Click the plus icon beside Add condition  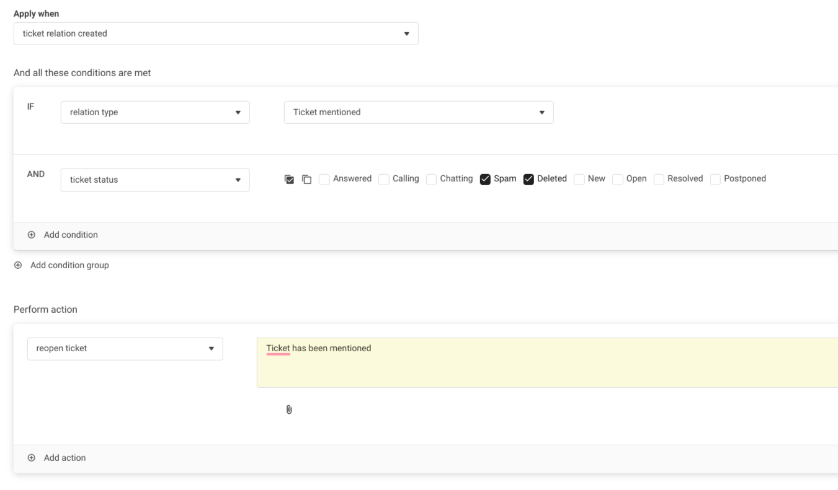coord(32,235)
